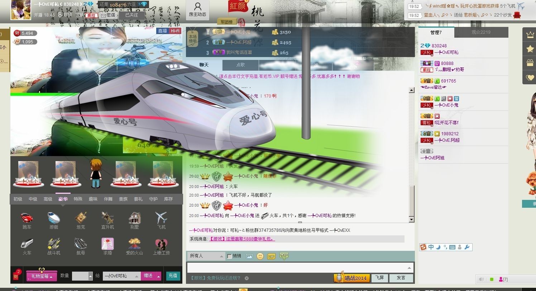Viewport: 536px width, 291px height.
Task: Select the 跑车 sports car gift
Action: [27, 220]
